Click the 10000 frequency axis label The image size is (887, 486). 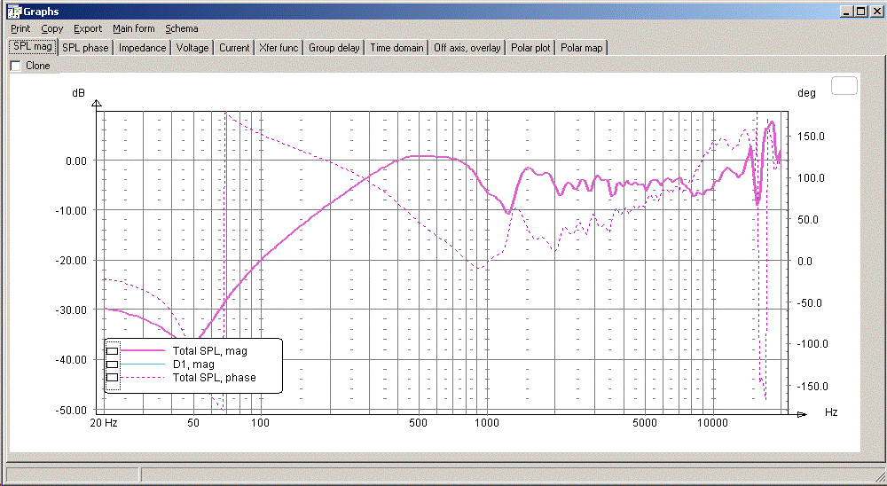[712, 423]
